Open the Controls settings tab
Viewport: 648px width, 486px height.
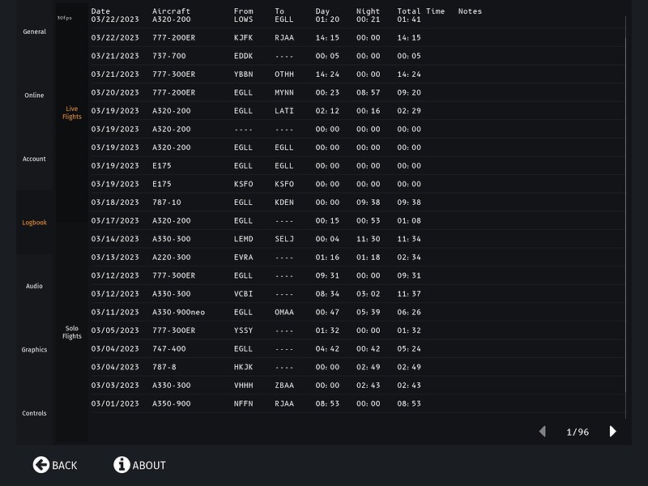(34, 414)
